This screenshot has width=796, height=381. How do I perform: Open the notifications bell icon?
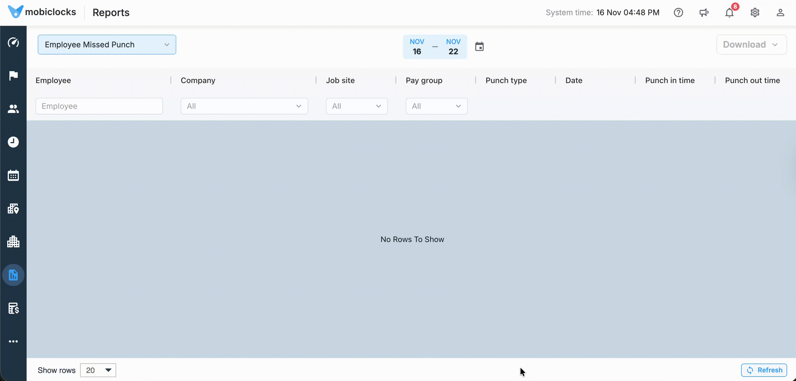[729, 13]
